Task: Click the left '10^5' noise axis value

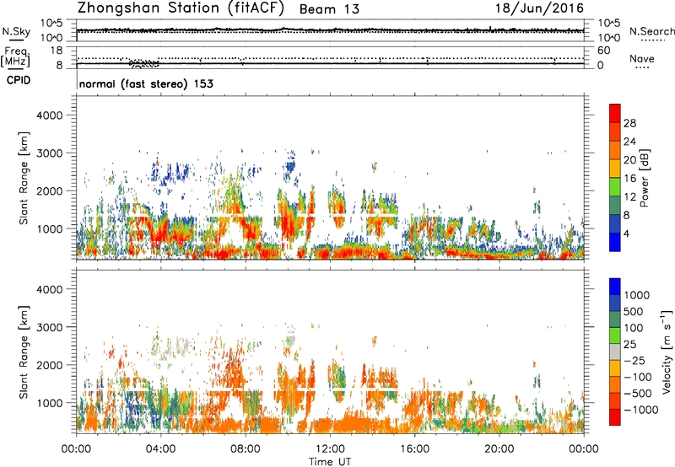Action: coord(51,24)
